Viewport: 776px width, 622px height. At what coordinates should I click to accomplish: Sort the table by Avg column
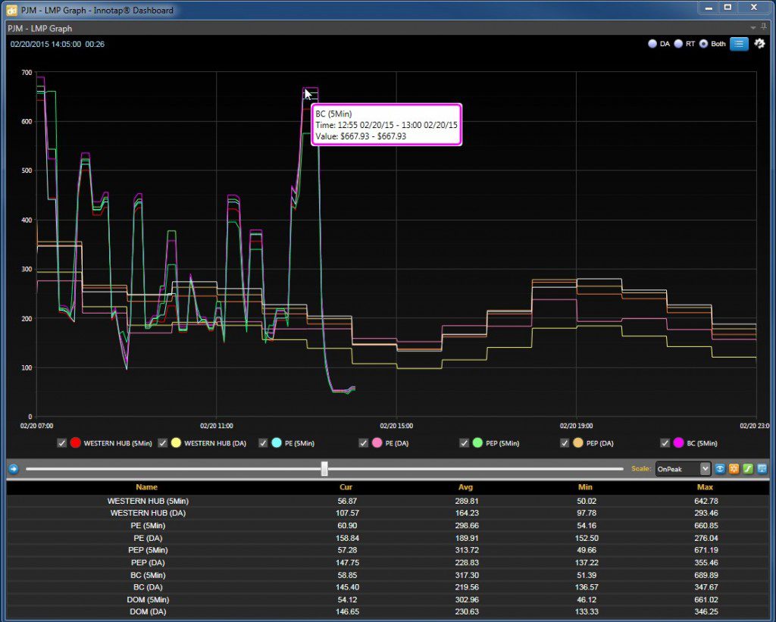466,487
